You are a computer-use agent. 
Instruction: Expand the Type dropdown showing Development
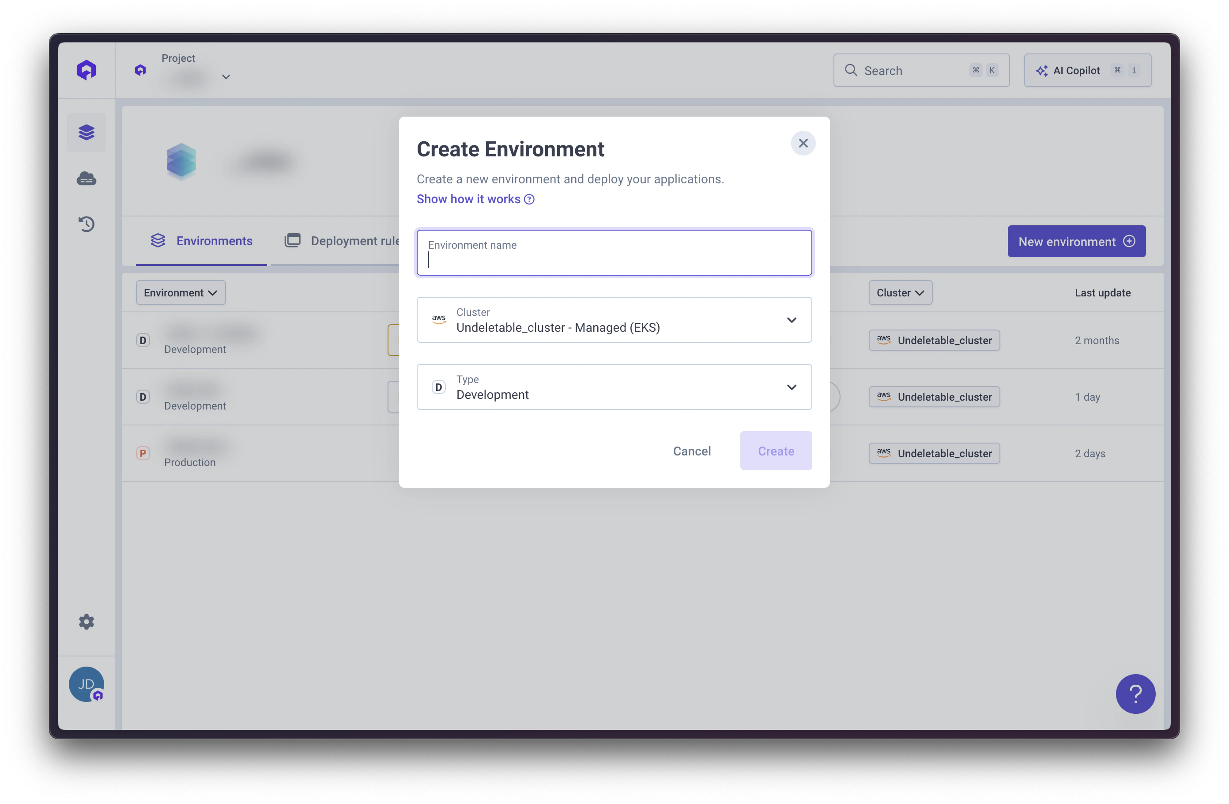click(x=792, y=387)
